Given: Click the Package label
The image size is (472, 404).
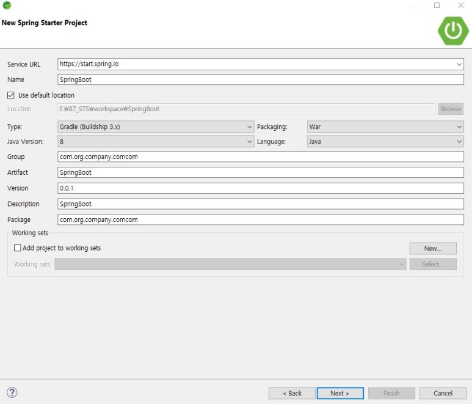Looking at the screenshot, I should coord(19,219).
